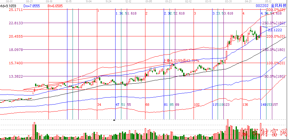Pick the 50.0%(180) level label
This screenshot has width=289, height=140.
(x=275, y=76)
